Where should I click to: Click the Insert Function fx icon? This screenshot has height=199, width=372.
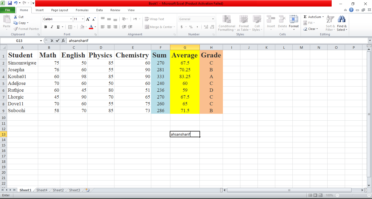coord(63,40)
